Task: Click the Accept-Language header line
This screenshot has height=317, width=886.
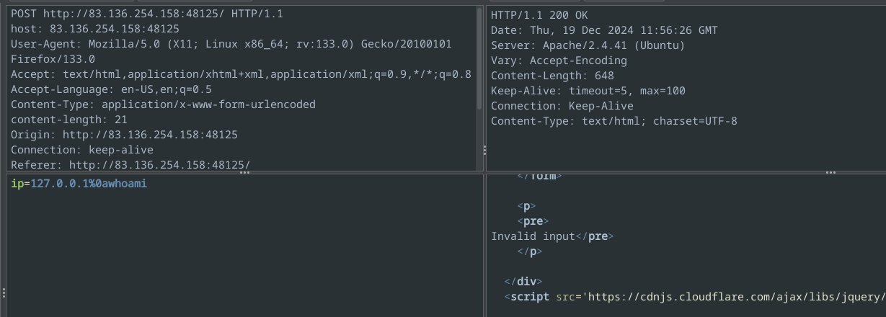Action: [x=111, y=89]
